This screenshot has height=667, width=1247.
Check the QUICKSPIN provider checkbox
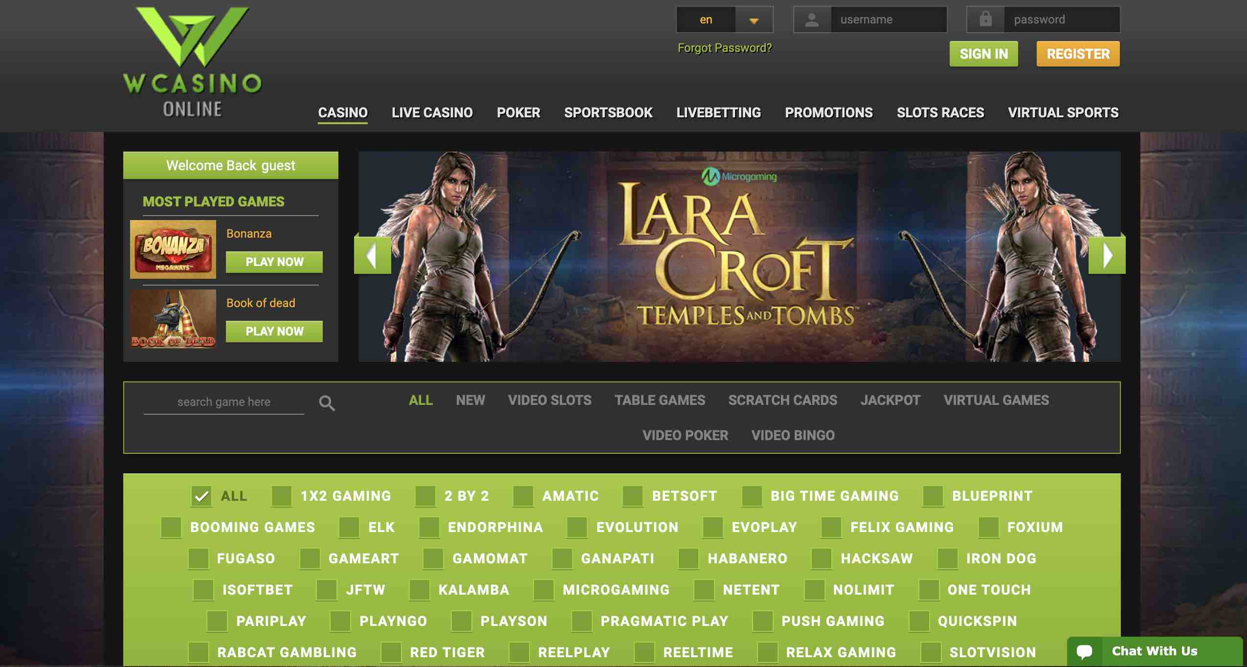click(919, 621)
